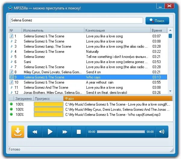The width and height of the screenshot is (181, 159).
Task: Toggle the volume speaker icon
Action: pos(162,132)
